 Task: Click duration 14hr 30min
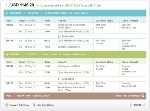coord(101,25)
